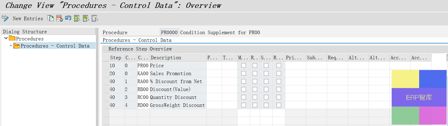448x126 pixels.
Task: Click the Select Block icon
Action: tap(86, 18)
